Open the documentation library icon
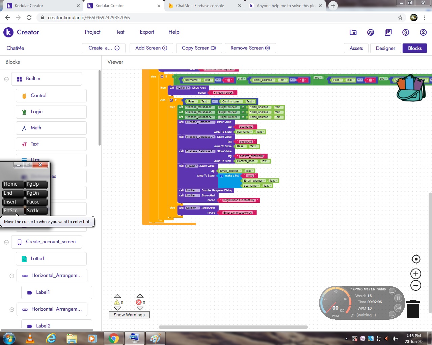The image size is (432, 345). coord(388,32)
